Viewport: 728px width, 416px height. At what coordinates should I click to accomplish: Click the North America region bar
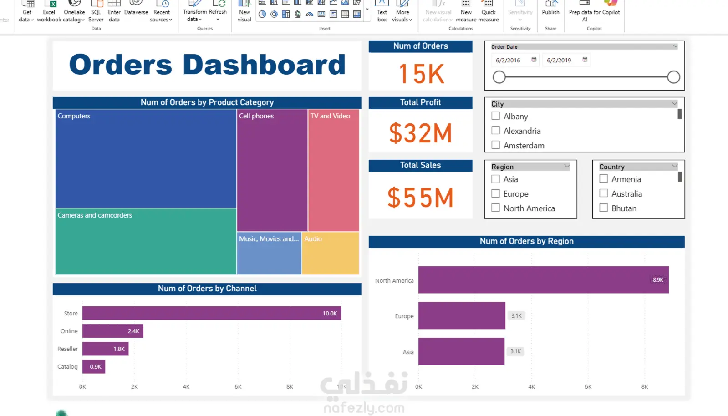tap(544, 280)
